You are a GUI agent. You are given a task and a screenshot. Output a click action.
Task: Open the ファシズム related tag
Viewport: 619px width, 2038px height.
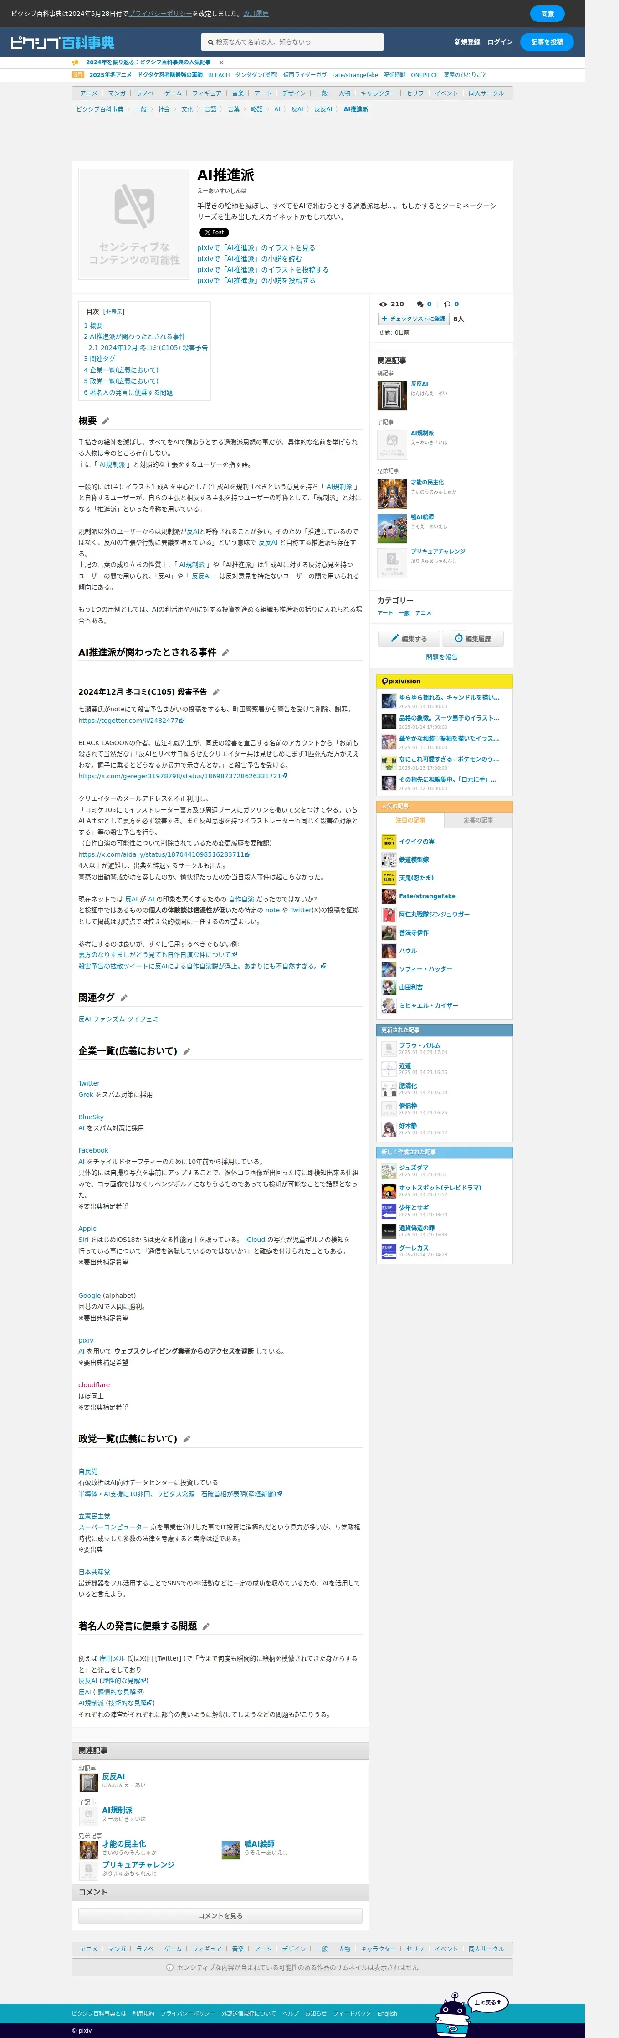pos(110,1019)
